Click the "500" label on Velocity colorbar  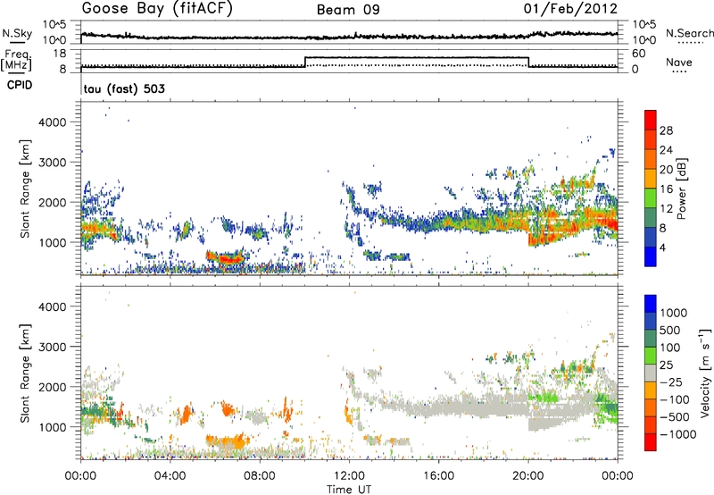click(670, 330)
